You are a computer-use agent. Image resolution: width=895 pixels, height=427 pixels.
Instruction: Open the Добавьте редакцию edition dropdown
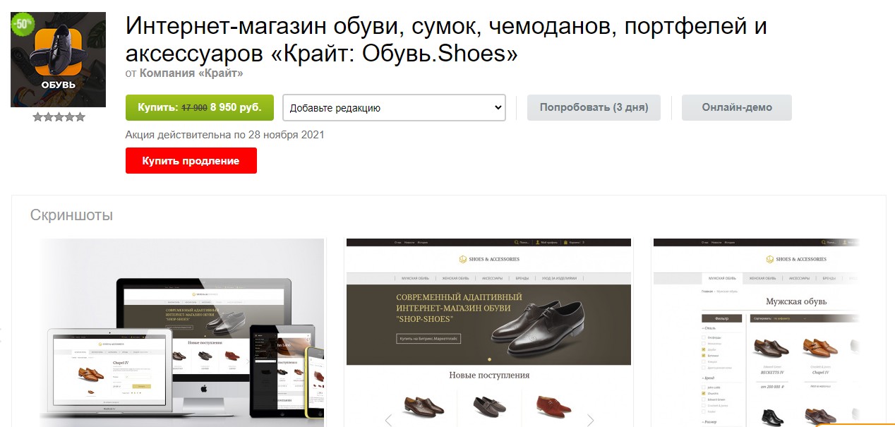pyautogui.click(x=394, y=108)
